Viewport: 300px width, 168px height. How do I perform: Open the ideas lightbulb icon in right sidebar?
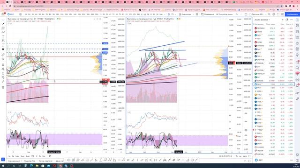[297, 55]
